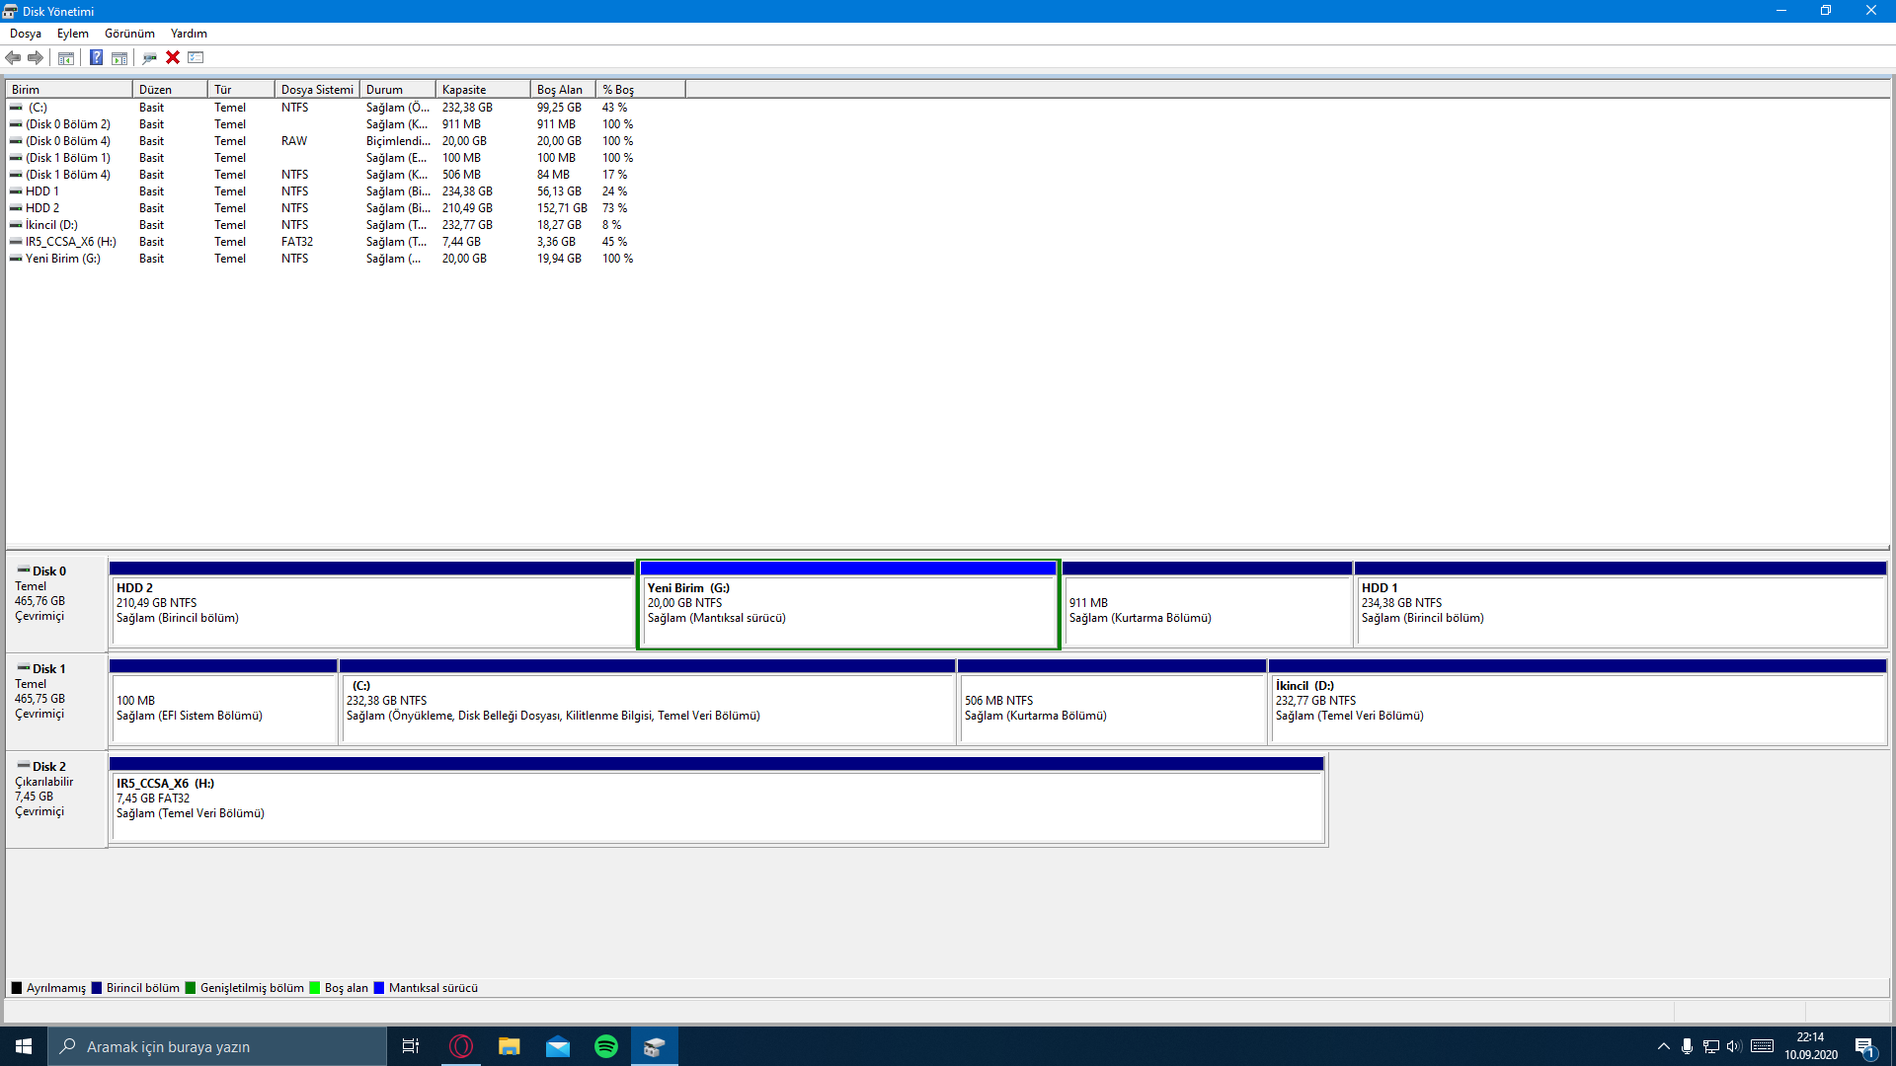Viewport: 1896px width, 1066px height.
Task: Select İkincil (D:) row in volume list
Action: pyautogui.click(x=51, y=225)
